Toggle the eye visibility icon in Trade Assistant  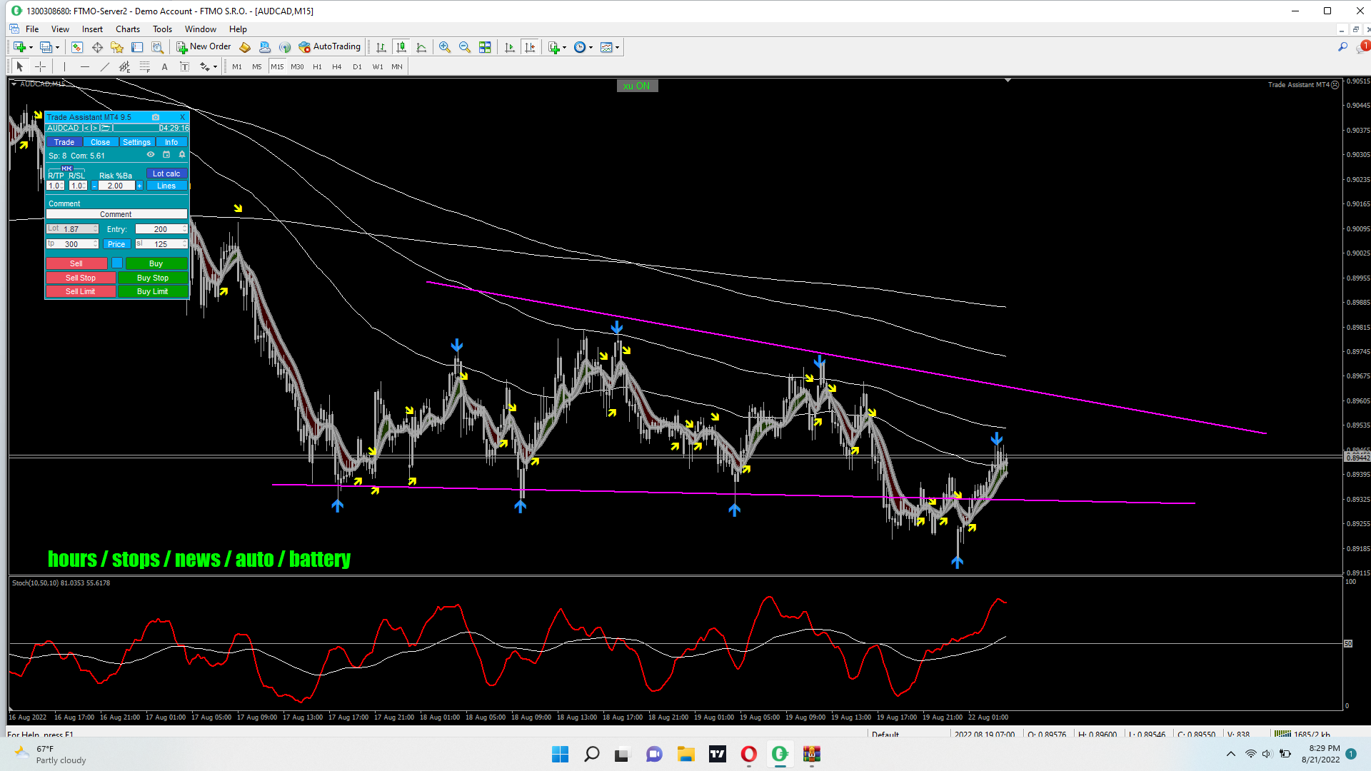pos(151,155)
